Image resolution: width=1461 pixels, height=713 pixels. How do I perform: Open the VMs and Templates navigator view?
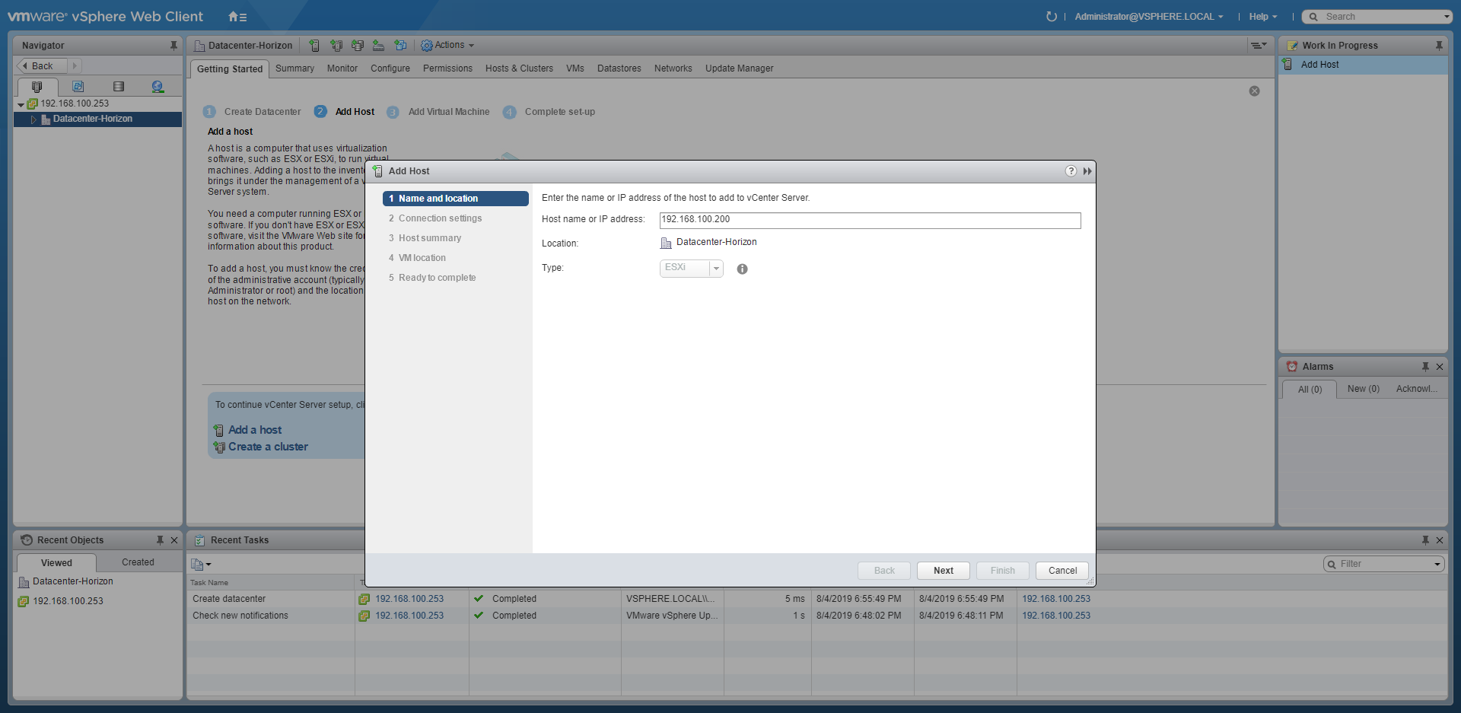click(78, 87)
